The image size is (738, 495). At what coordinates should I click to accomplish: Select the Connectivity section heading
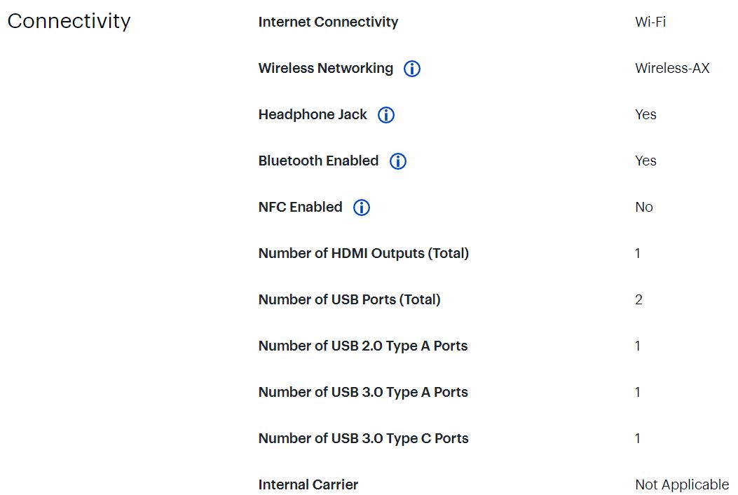69,21
